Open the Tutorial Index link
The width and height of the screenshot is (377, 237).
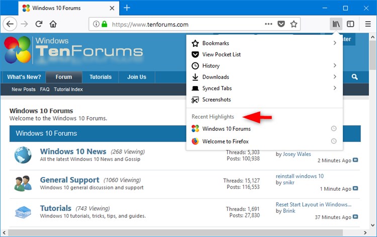[x=68, y=89]
